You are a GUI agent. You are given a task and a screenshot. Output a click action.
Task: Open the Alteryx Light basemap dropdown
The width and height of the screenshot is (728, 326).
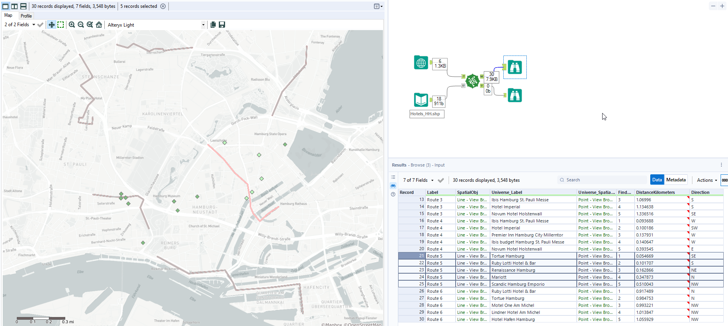coord(203,25)
